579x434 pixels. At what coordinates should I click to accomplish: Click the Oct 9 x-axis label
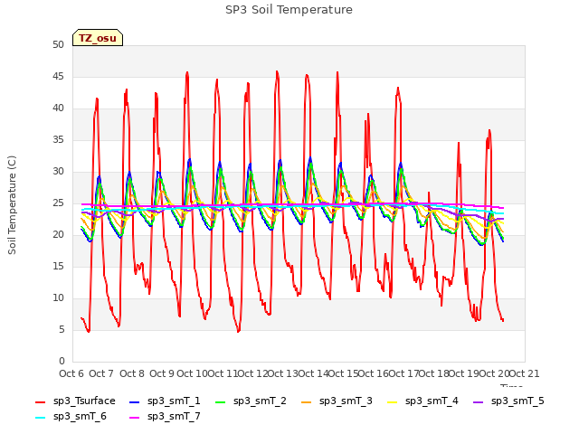click(x=162, y=373)
